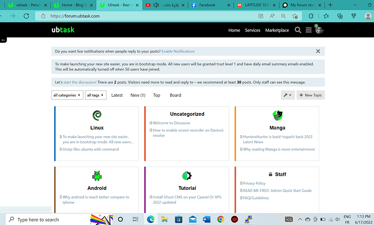Open the hamburger menu icon
Viewport: 374px width, 225px height.
click(x=308, y=30)
